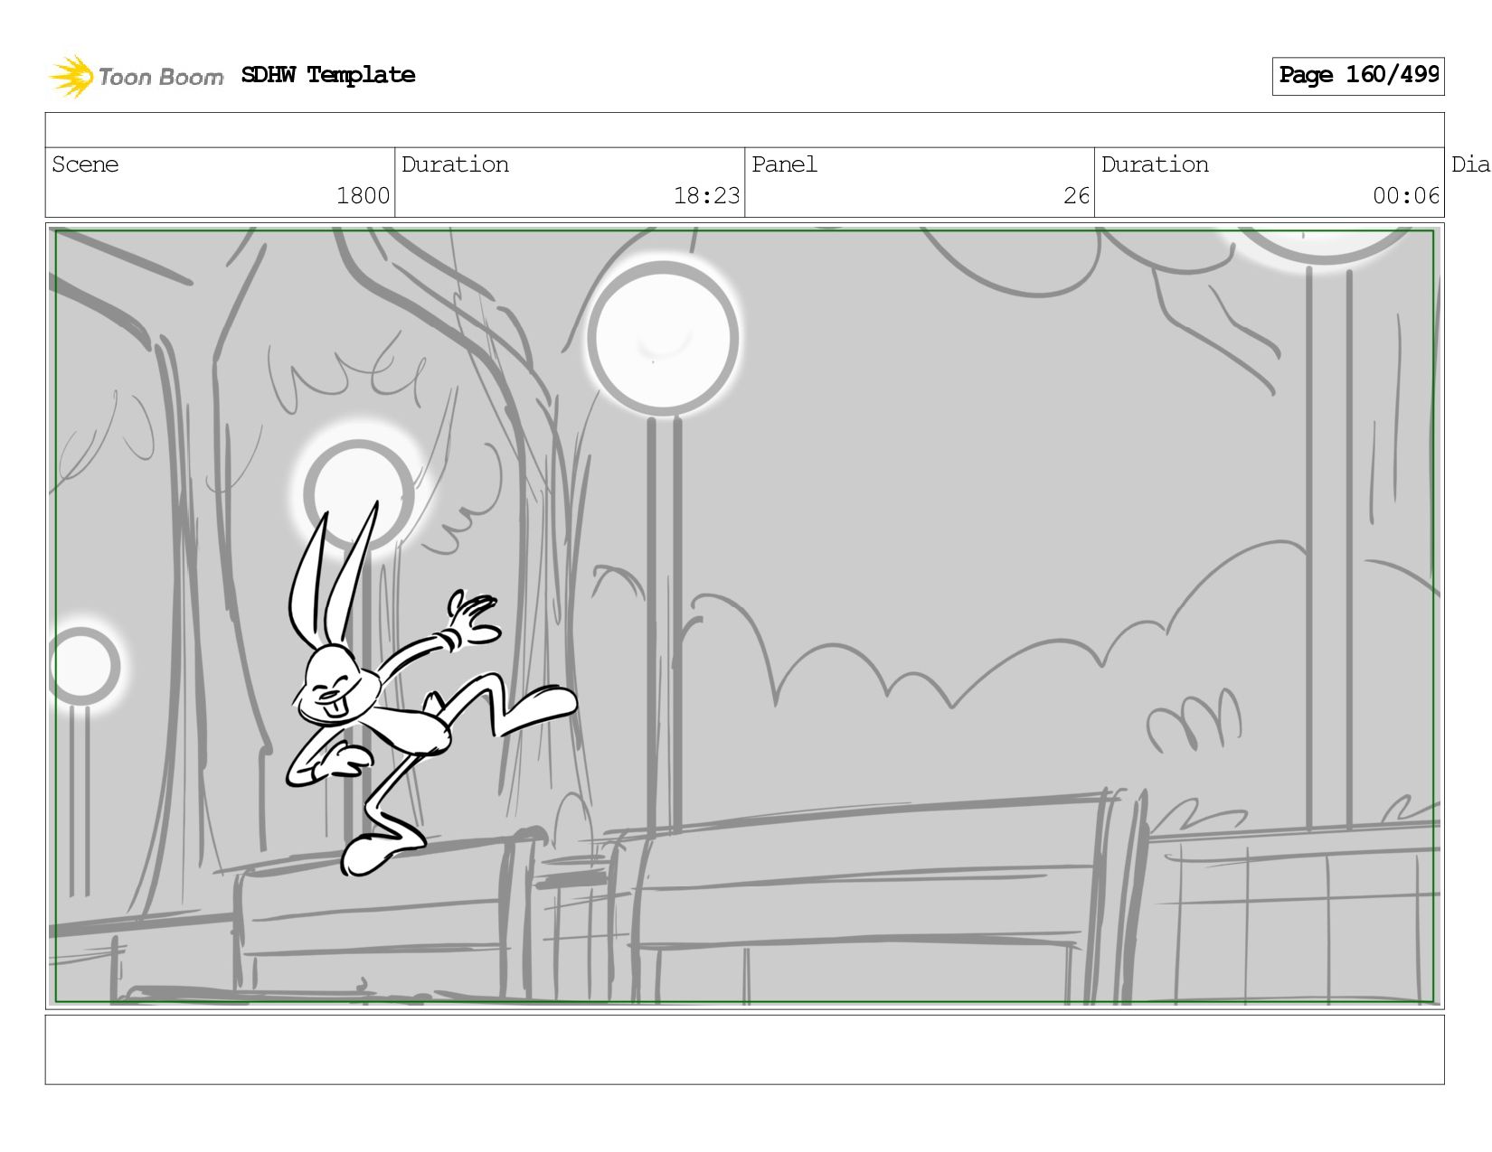The image size is (1492, 1152).
Task: Click the Scene label
Action: [85, 164]
